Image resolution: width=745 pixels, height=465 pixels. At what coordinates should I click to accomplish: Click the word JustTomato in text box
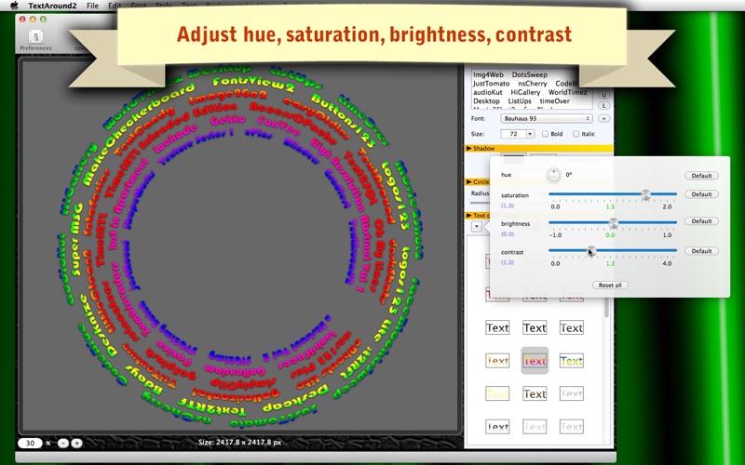pos(491,84)
